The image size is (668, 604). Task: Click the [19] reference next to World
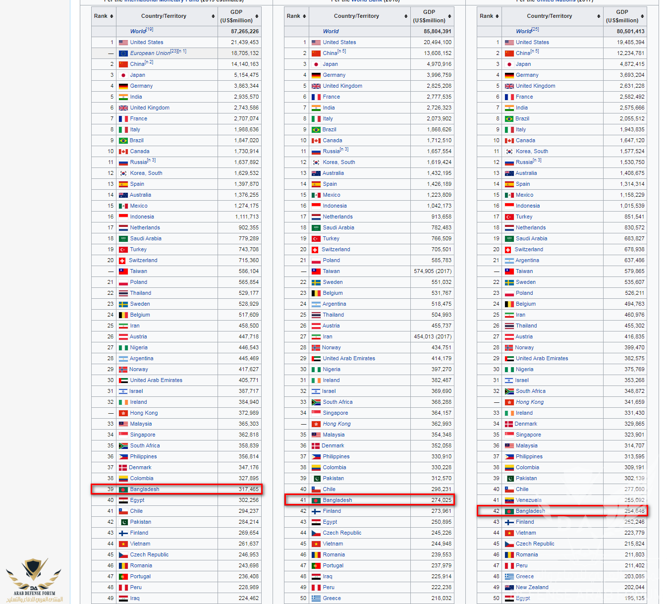[150, 29]
